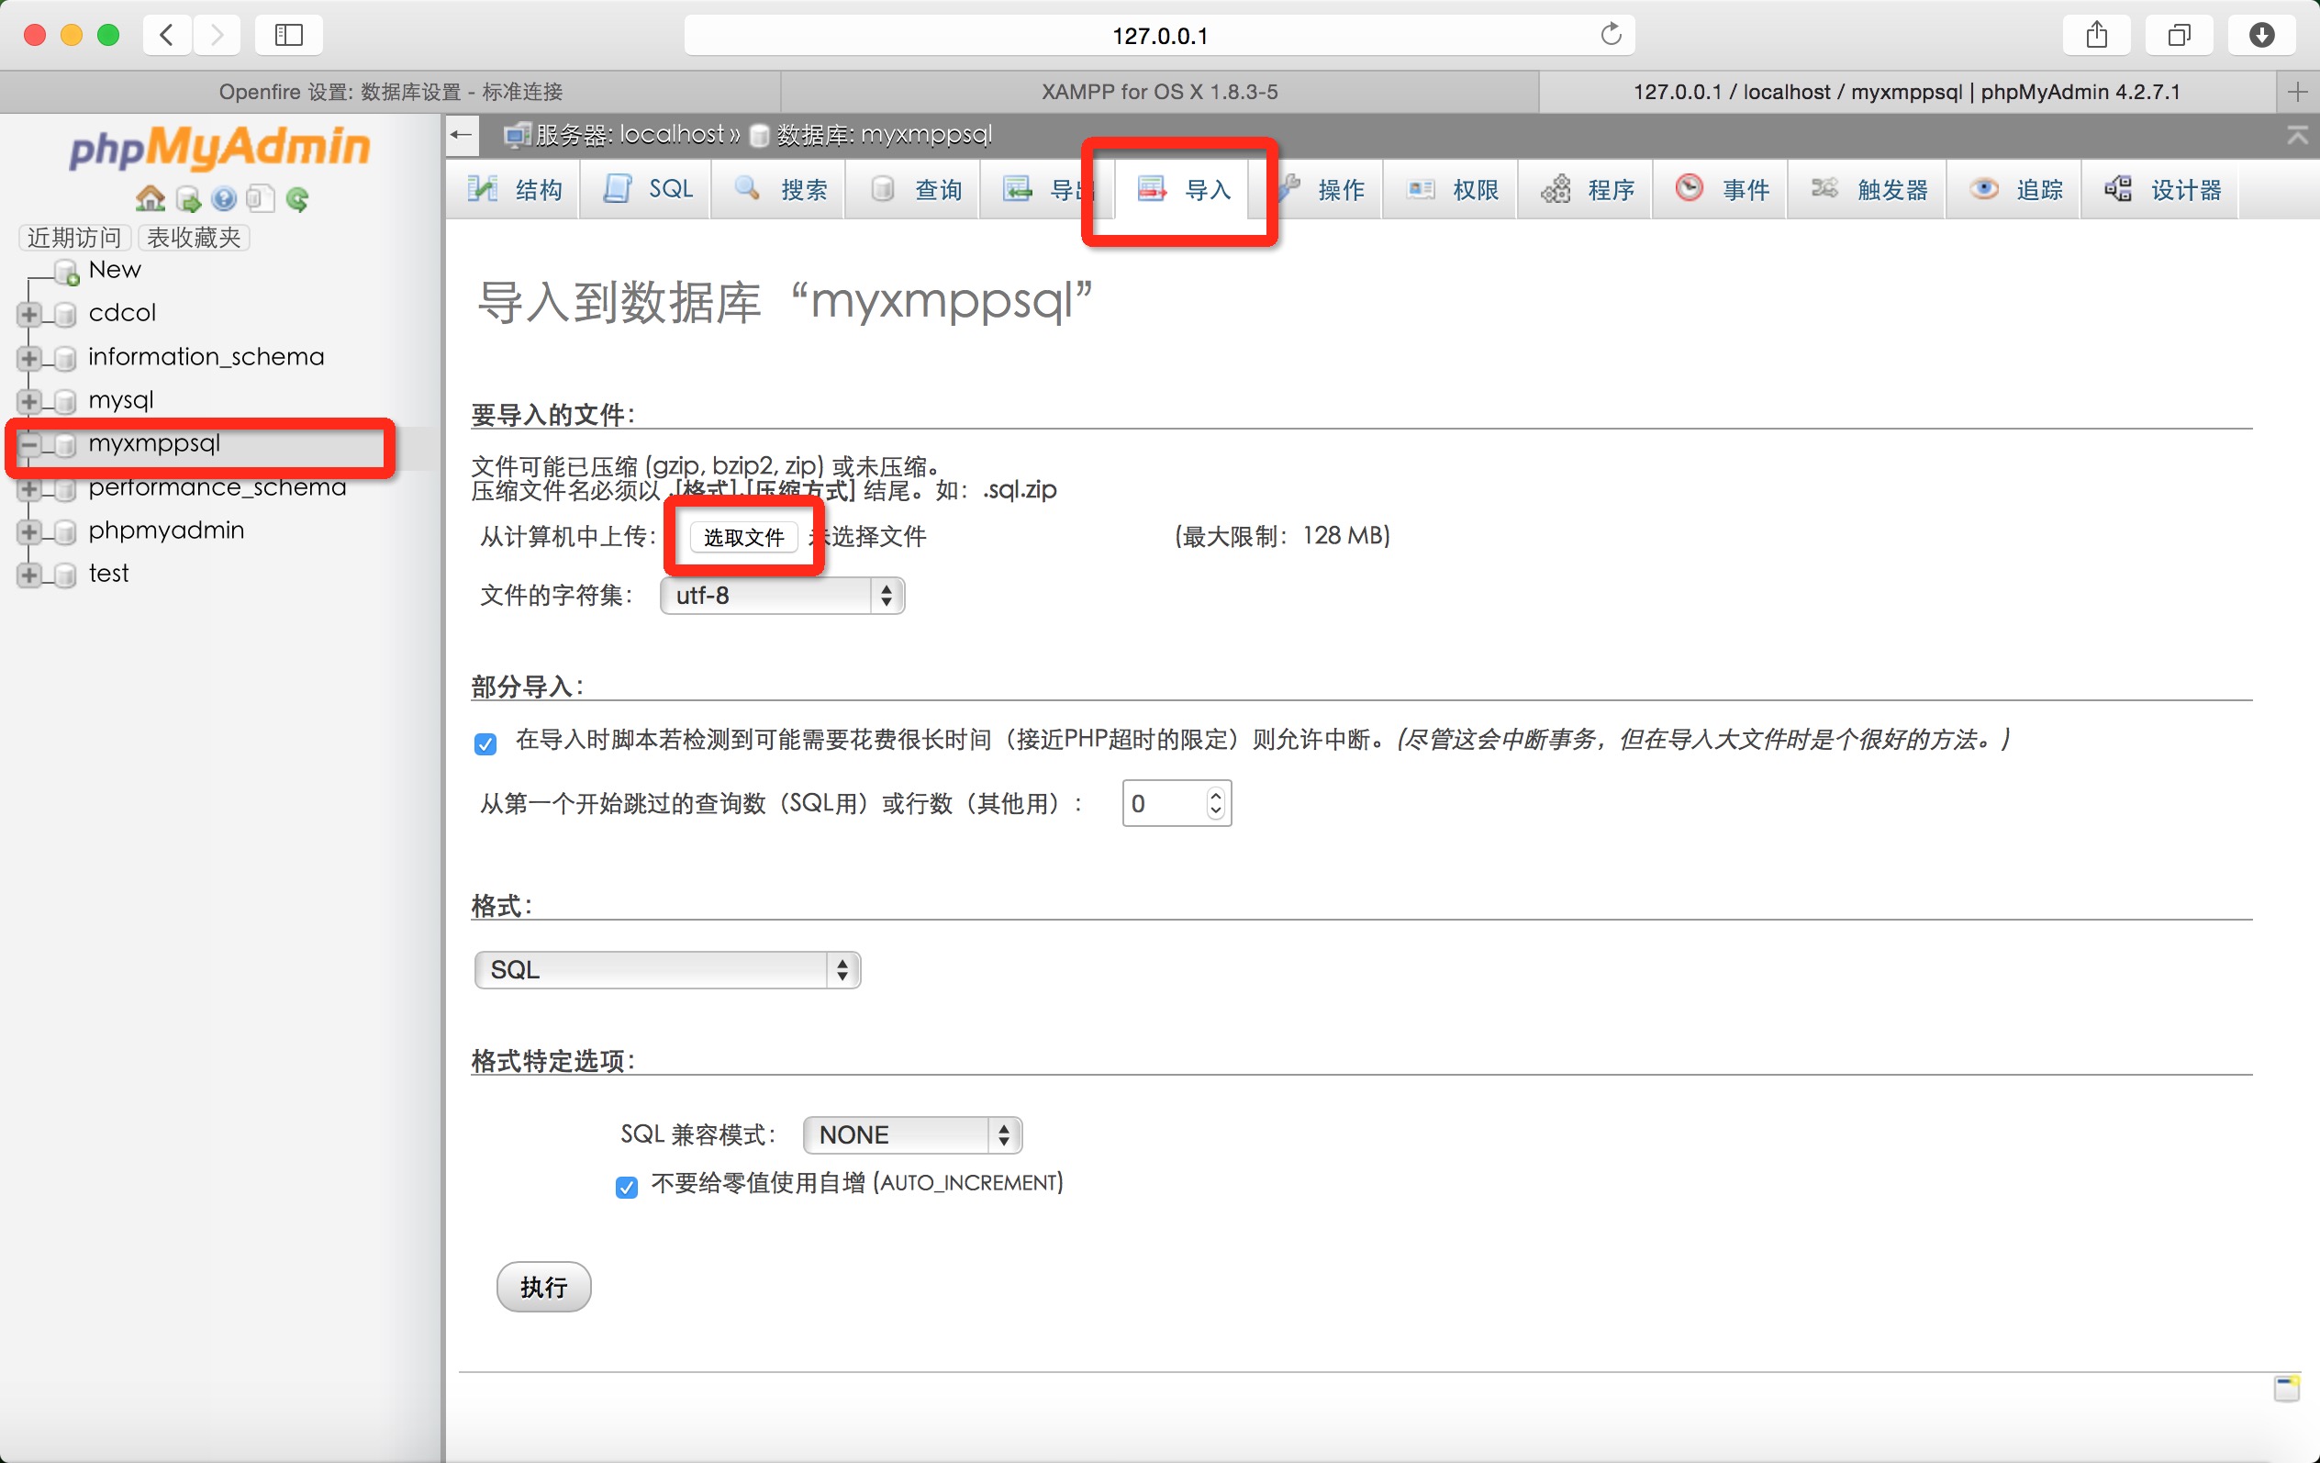This screenshot has height=1463, width=2320.
Task: Show all Safari tabs
Action: tap(2179, 36)
